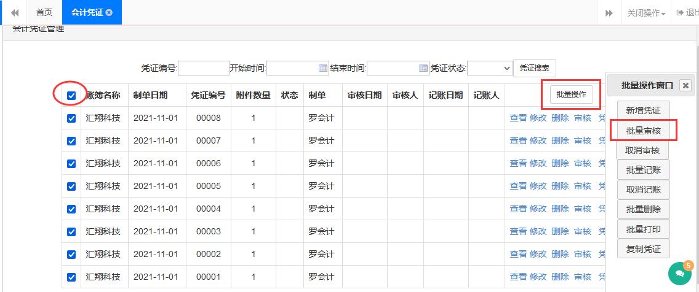This screenshot has width=699, height=292.
Task: Click the 凭证编号 input field
Action: tap(203, 68)
